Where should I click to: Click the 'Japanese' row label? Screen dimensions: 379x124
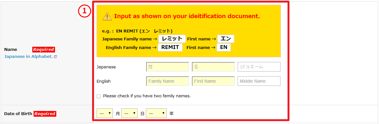(106, 67)
